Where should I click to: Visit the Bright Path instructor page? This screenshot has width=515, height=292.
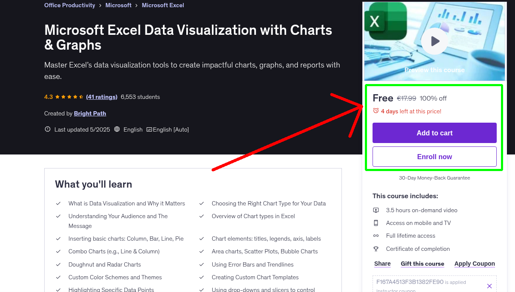(x=90, y=113)
